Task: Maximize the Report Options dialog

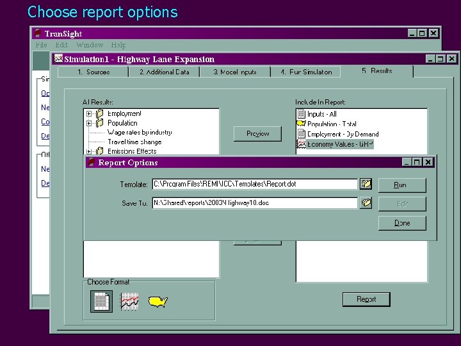Action: tap(417, 162)
